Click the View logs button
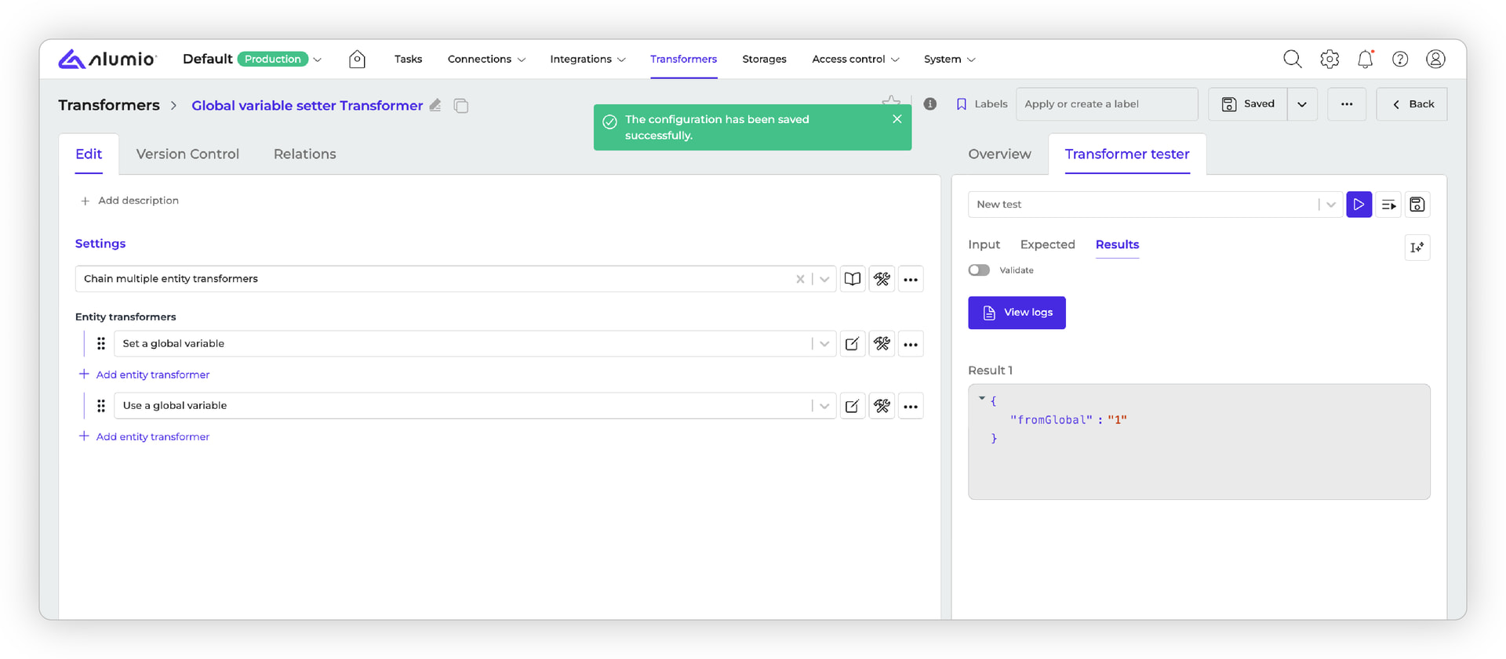1506x659 pixels. coord(1017,313)
